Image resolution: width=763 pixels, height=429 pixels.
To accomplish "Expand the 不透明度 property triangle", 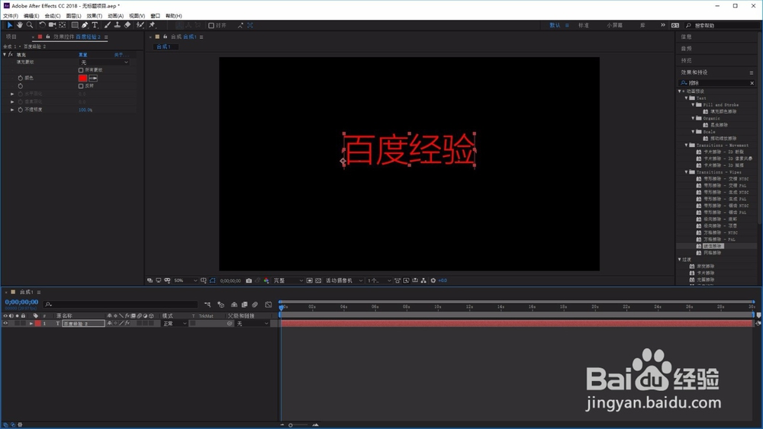I will tap(13, 110).
